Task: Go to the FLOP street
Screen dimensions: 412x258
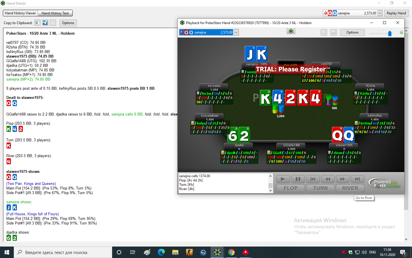Action: point(291,188)
